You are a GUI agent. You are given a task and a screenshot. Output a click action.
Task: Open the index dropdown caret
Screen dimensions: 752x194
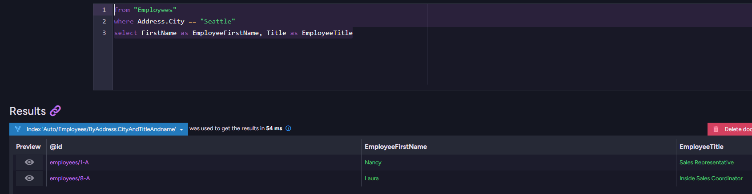tap(181, 129)
